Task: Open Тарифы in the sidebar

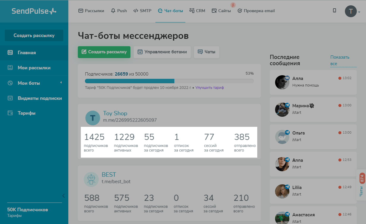Action: pos(34,113)
